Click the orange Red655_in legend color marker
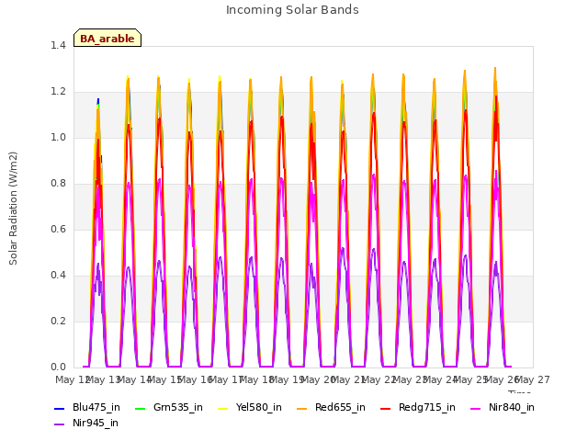Screen dimensions: 588x441 coord(302,408)
